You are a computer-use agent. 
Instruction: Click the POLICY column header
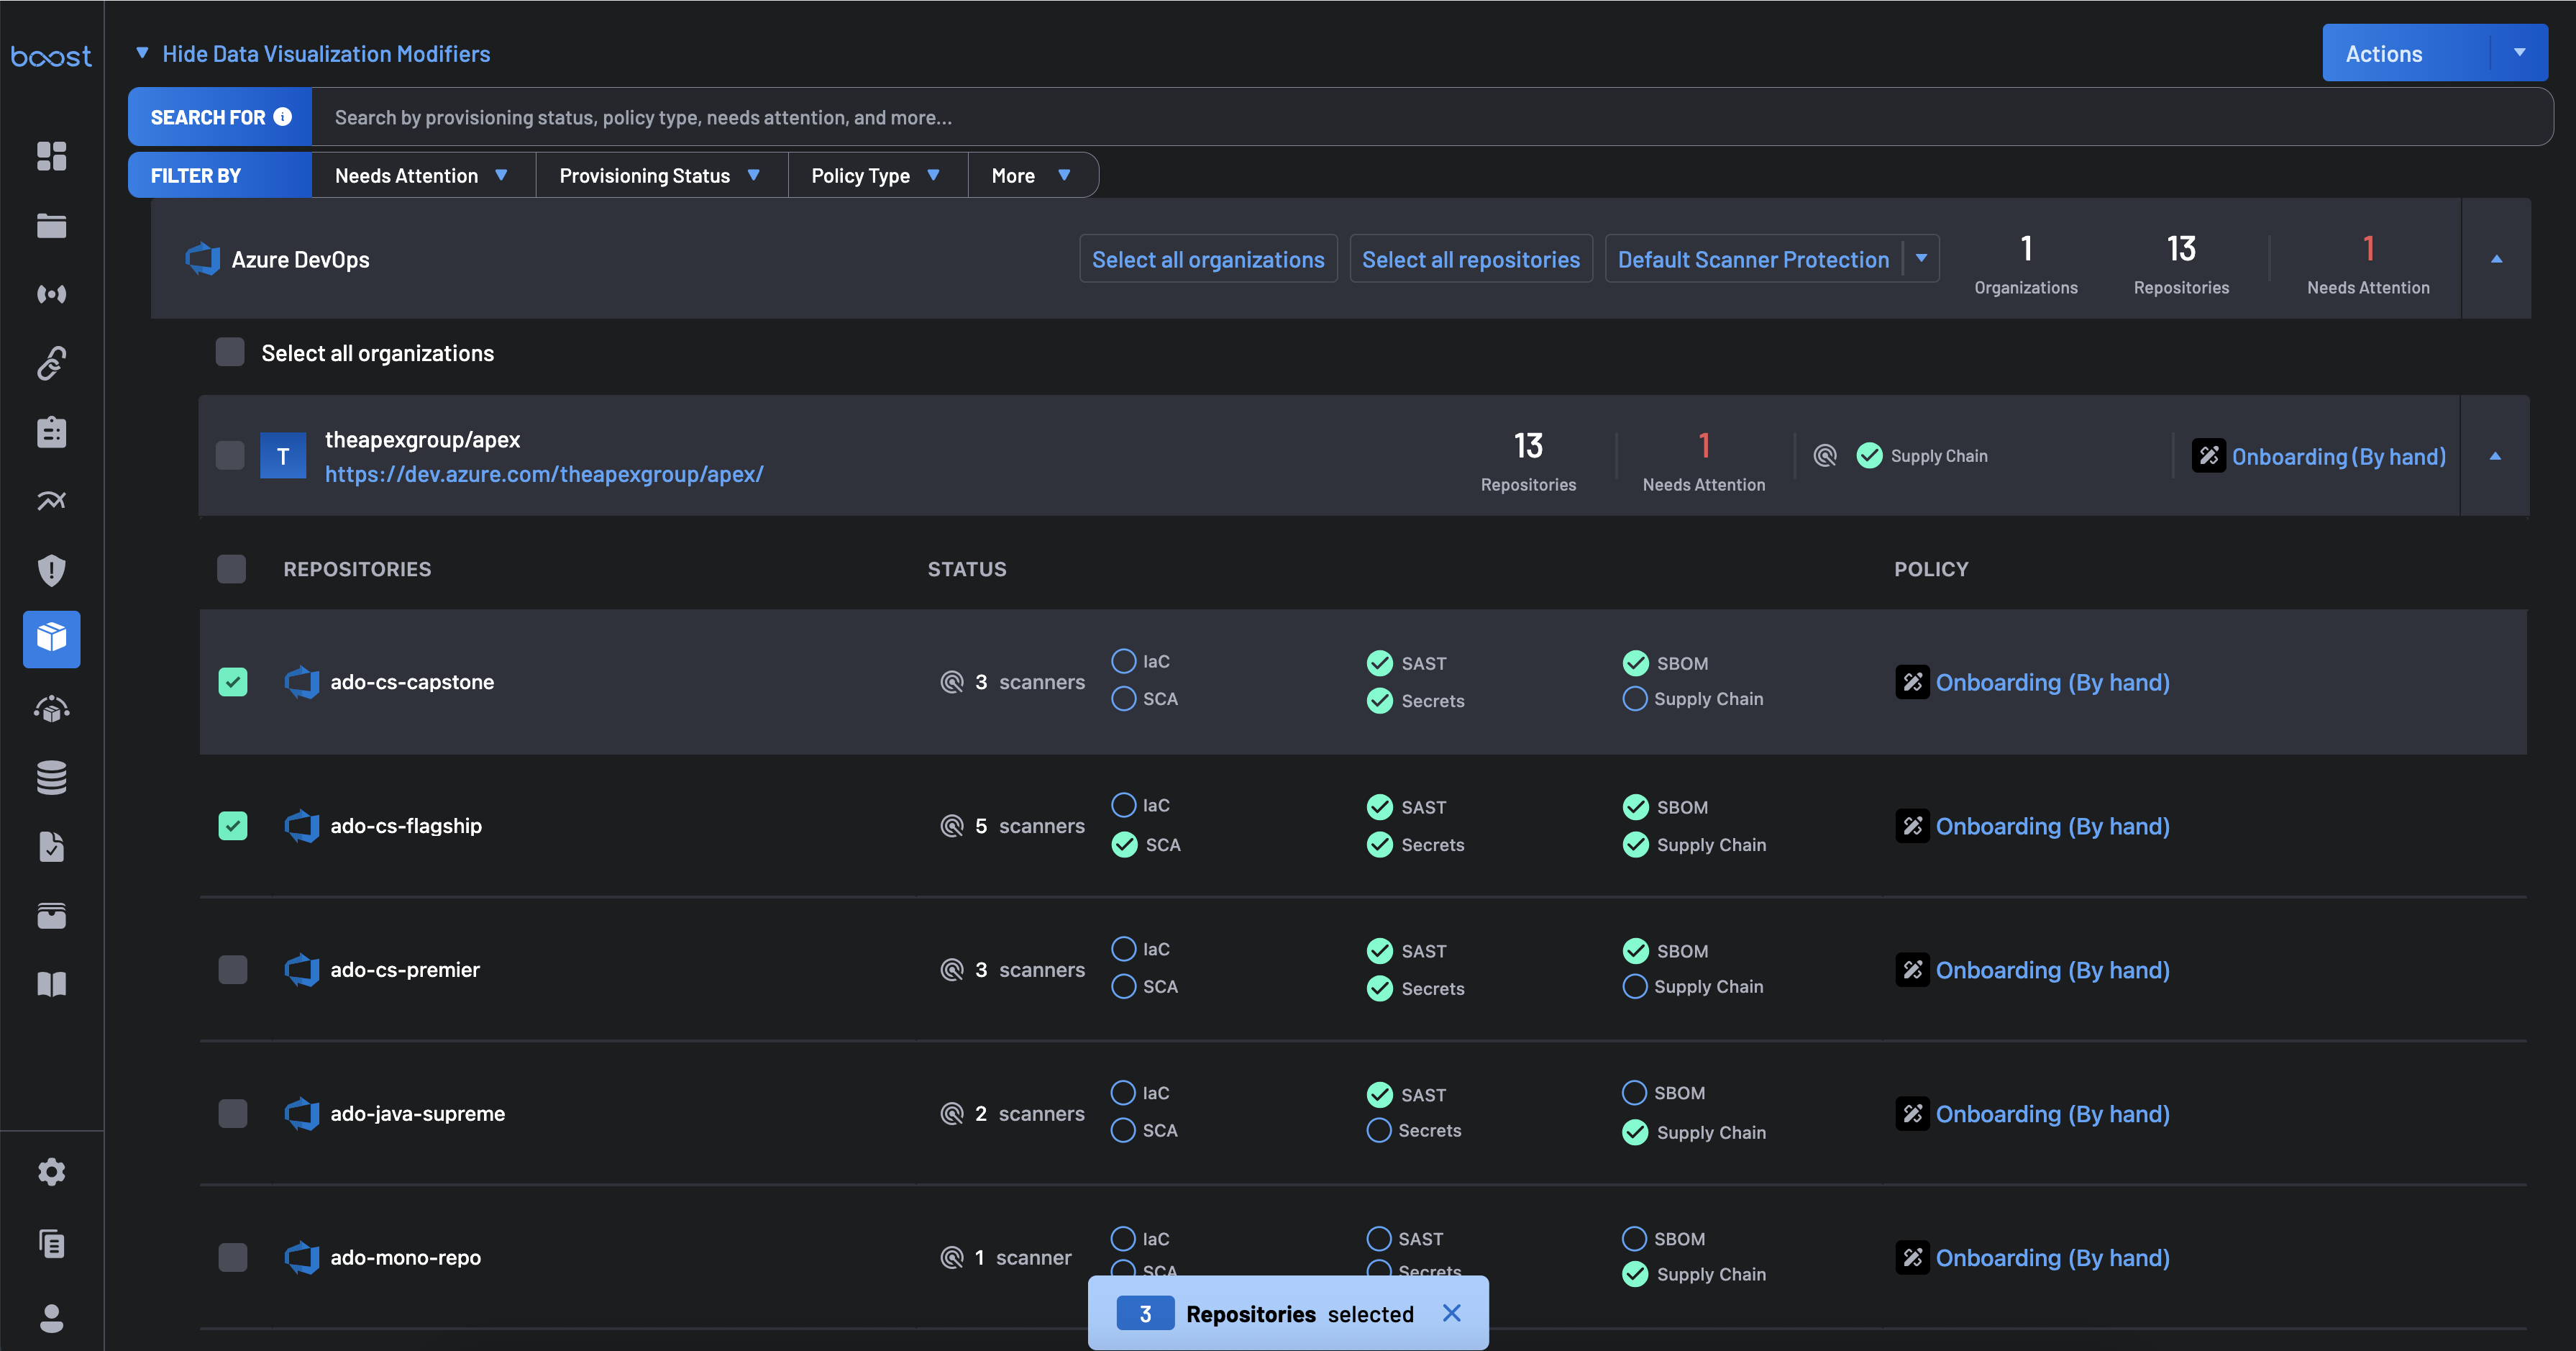[1931, 569]
